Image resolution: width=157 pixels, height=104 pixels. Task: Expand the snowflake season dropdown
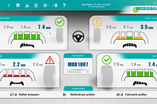coord(46,5)
